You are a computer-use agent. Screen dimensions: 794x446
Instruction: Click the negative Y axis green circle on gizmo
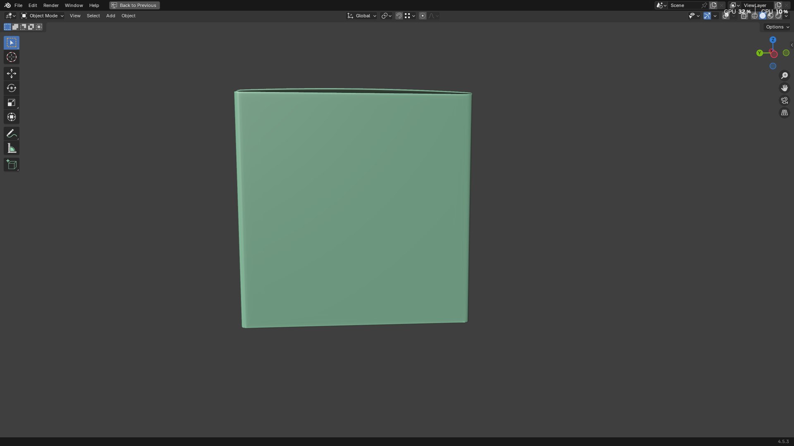point(786,53)
